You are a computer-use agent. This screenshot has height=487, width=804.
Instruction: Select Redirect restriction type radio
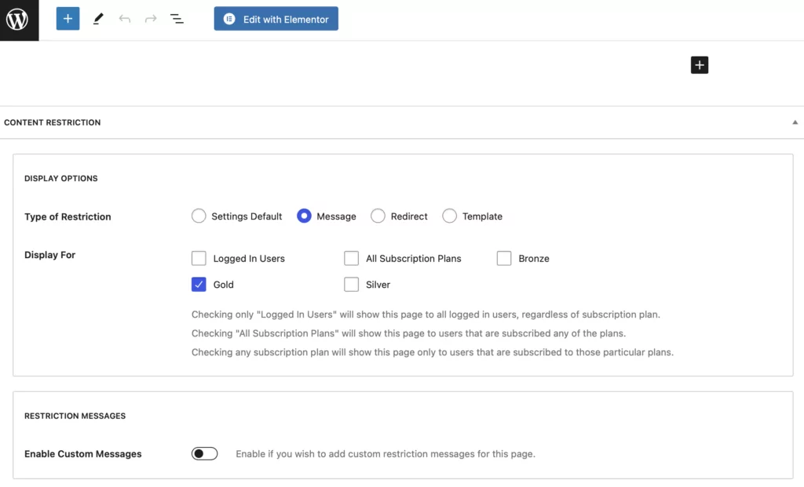click(378, 216)
